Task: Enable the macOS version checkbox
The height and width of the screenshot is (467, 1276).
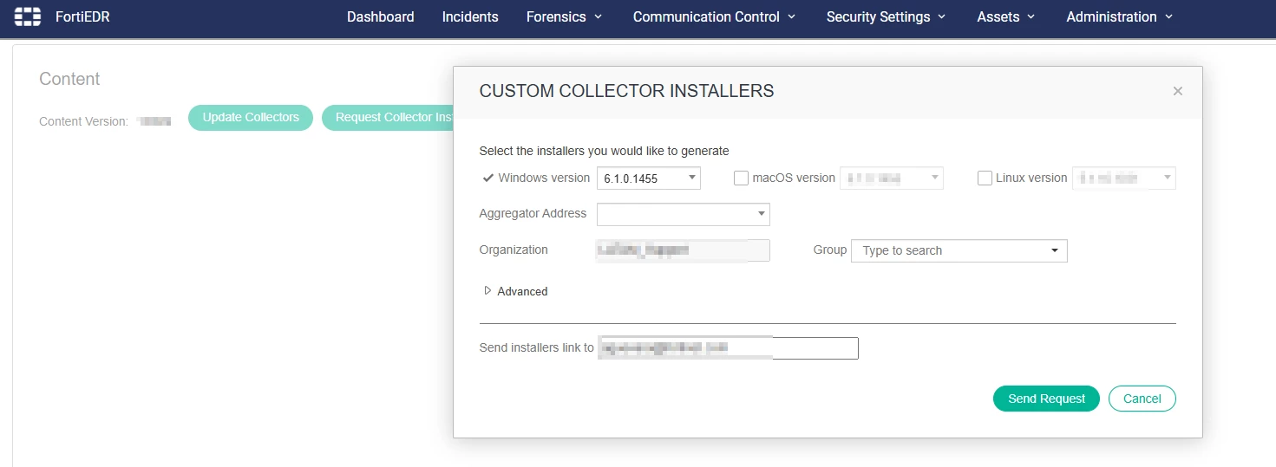Action: [x=741, y=178]
